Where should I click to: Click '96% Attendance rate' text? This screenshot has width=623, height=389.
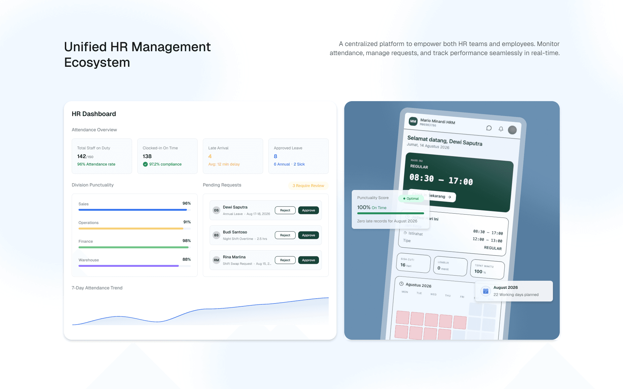(x=96, y=164)
